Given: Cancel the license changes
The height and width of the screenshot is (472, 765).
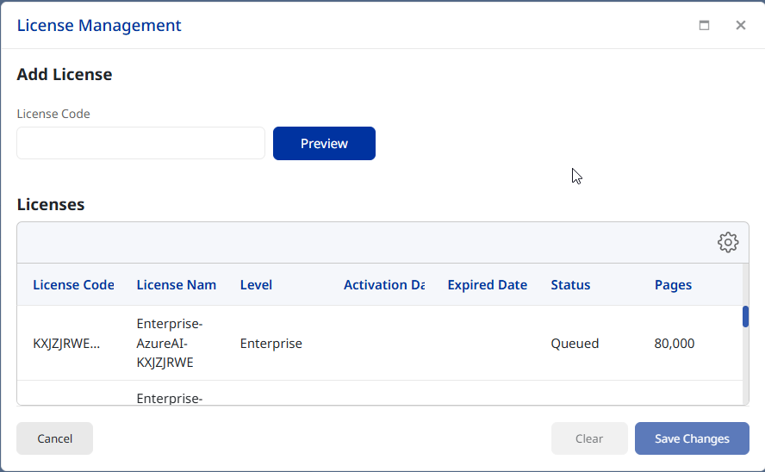Looking at the screenshot, I should click(54, 438).
